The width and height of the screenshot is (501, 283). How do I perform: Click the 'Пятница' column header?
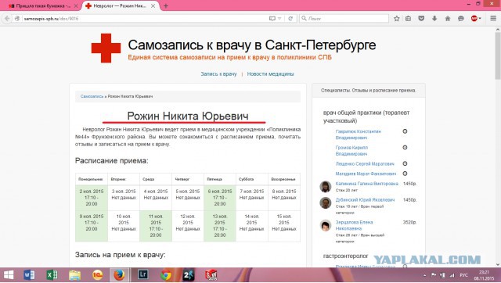[220, 179]
